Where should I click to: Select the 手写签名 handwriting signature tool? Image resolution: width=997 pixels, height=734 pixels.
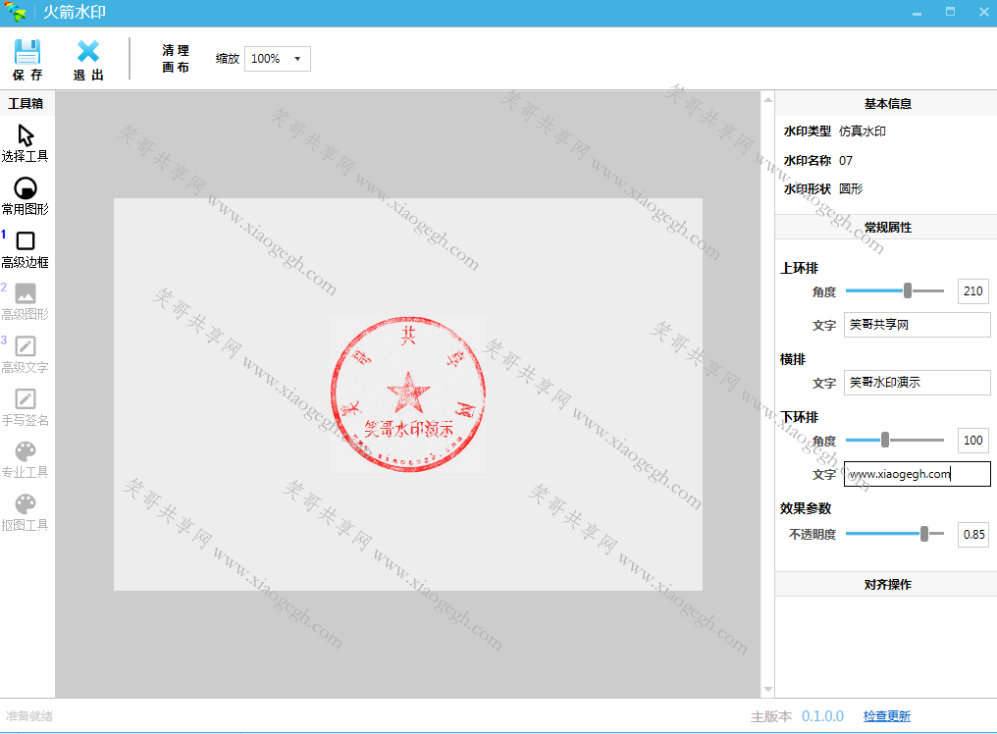tap(26, 407)
